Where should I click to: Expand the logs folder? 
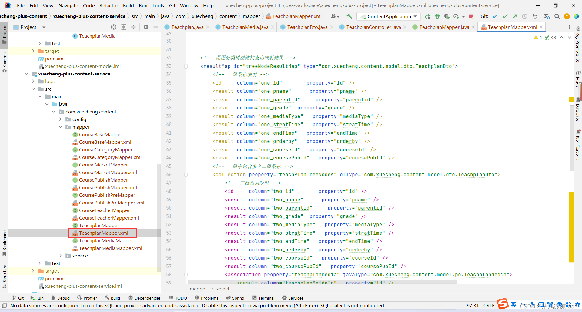coord(33,81)
